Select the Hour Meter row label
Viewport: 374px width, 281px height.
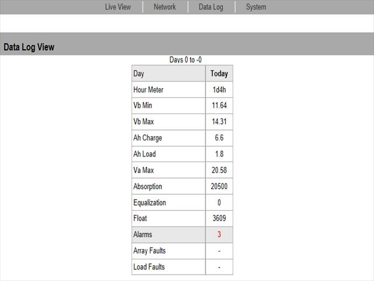148,90
